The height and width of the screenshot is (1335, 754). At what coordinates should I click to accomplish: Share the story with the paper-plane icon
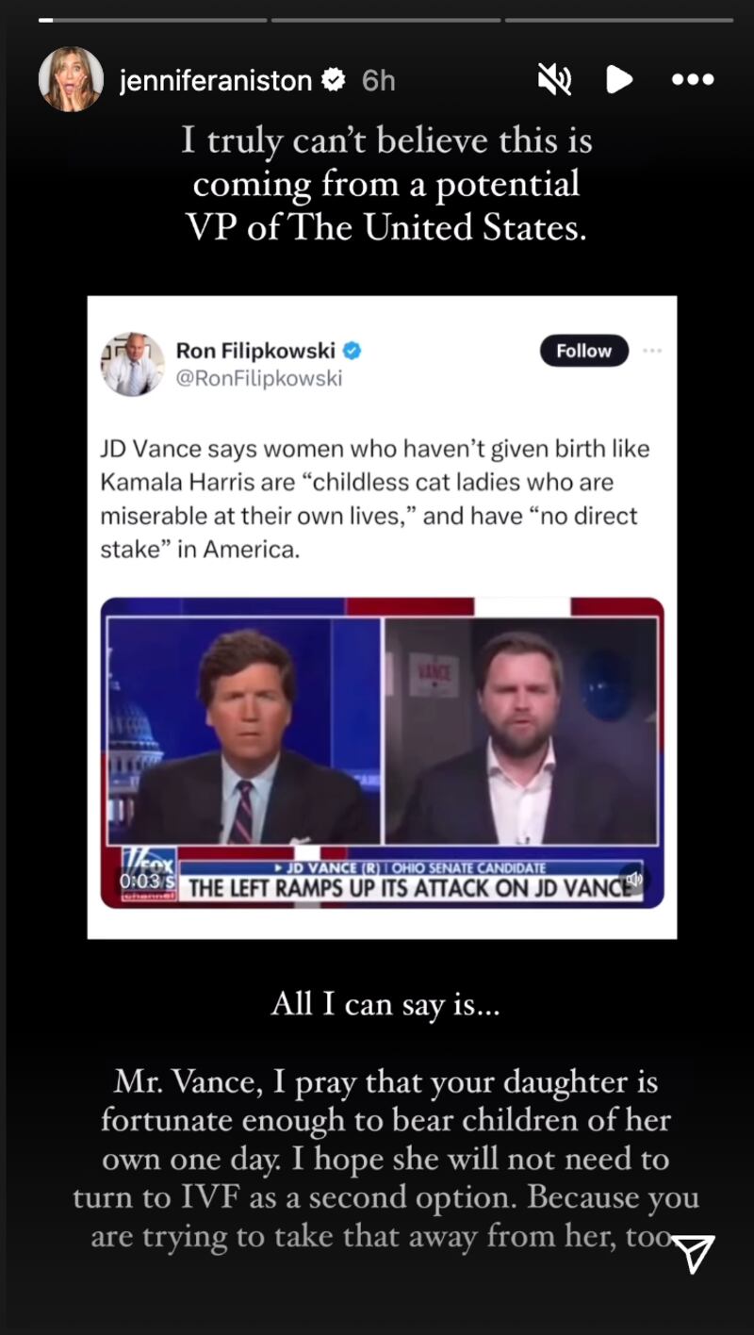click(x=695, y=1253)
